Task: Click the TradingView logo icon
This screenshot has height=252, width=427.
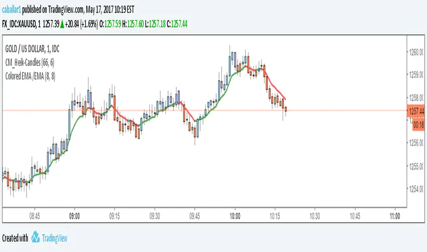Action: (35, 237)
